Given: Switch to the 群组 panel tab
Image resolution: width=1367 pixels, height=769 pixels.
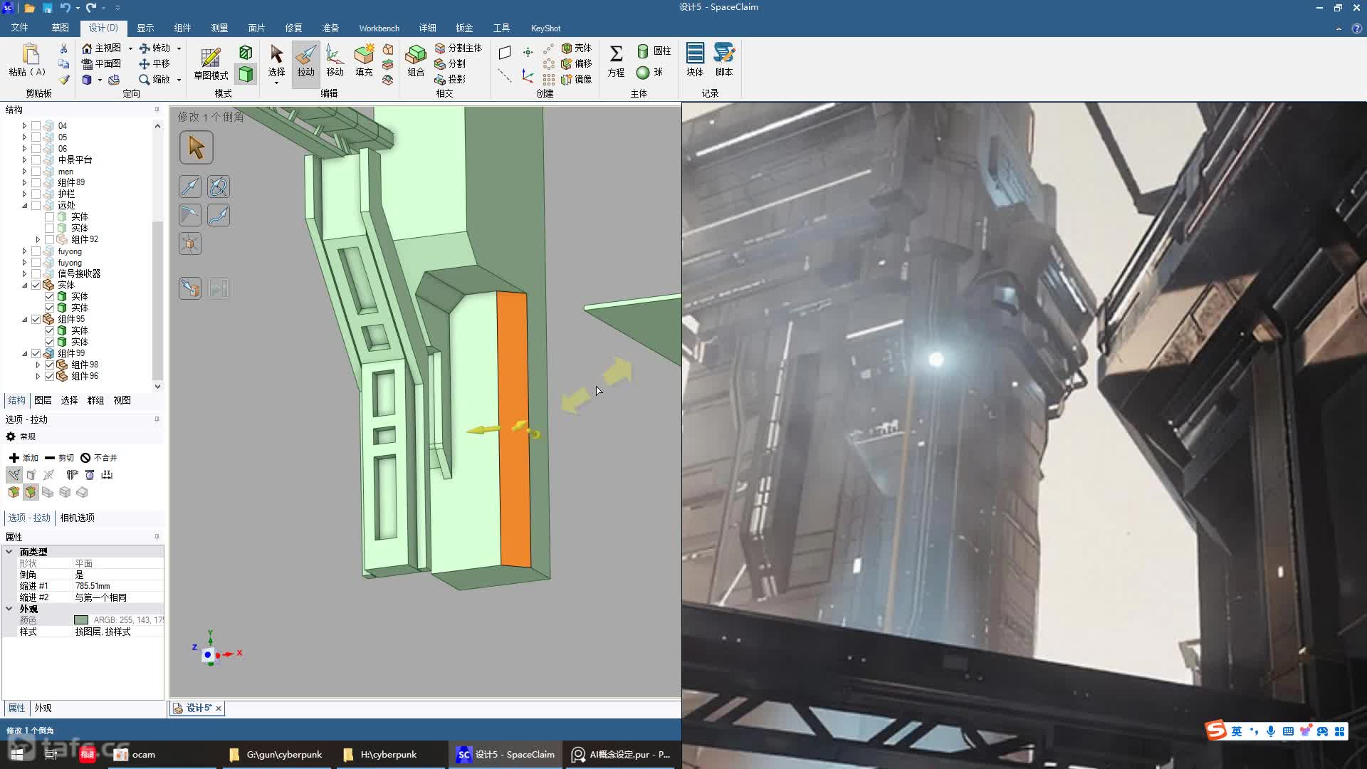Looking at the screenshot, I should (x=95, y=400).
